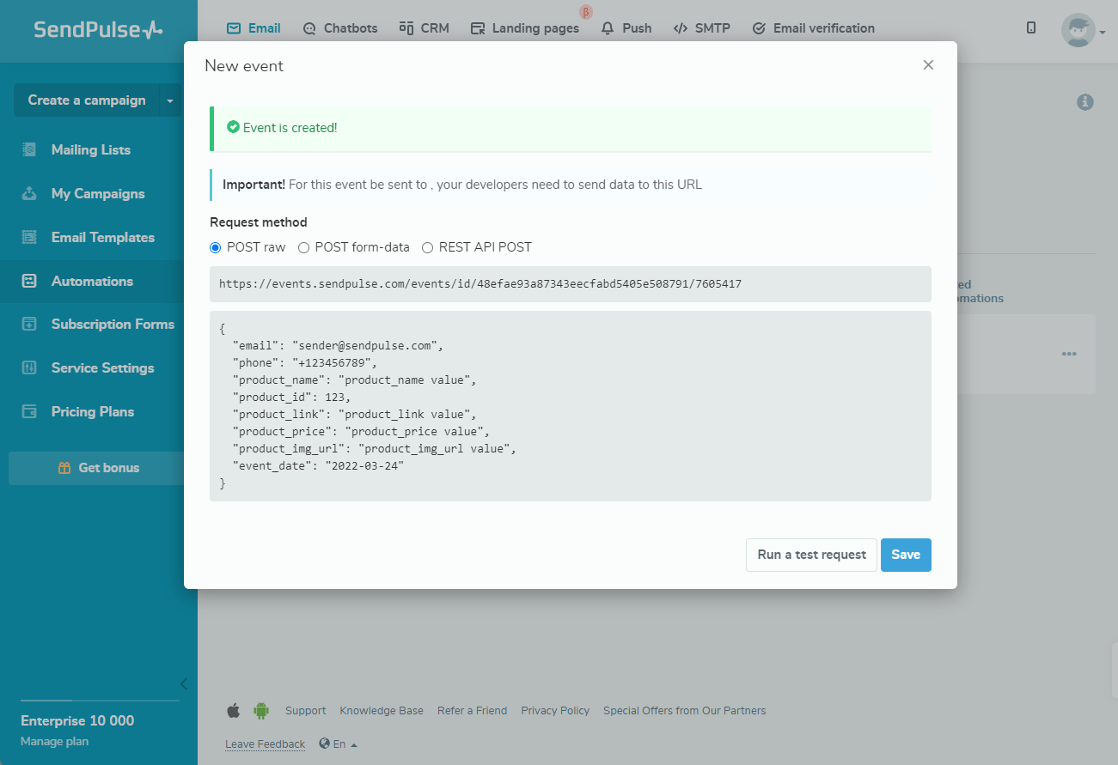
Task: Click the Automations sidebar icon
Action: click(x=29, y=282)
